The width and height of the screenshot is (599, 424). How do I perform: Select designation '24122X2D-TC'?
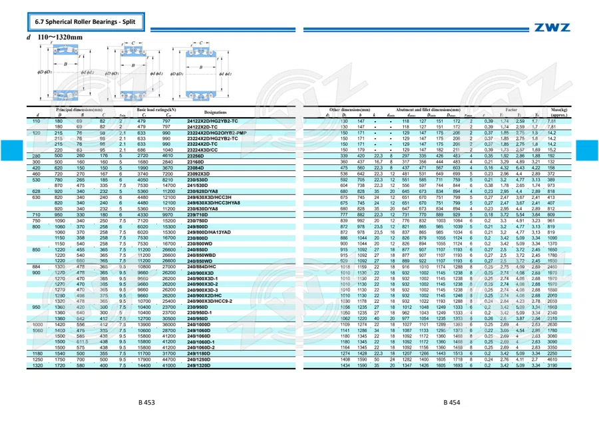click(202, 127)
